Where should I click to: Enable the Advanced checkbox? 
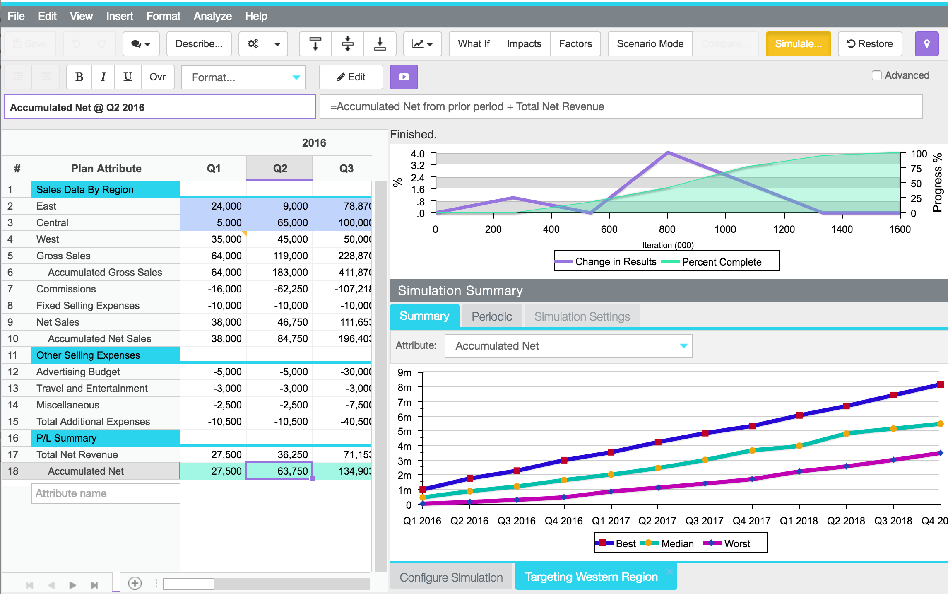pos(876,75)
